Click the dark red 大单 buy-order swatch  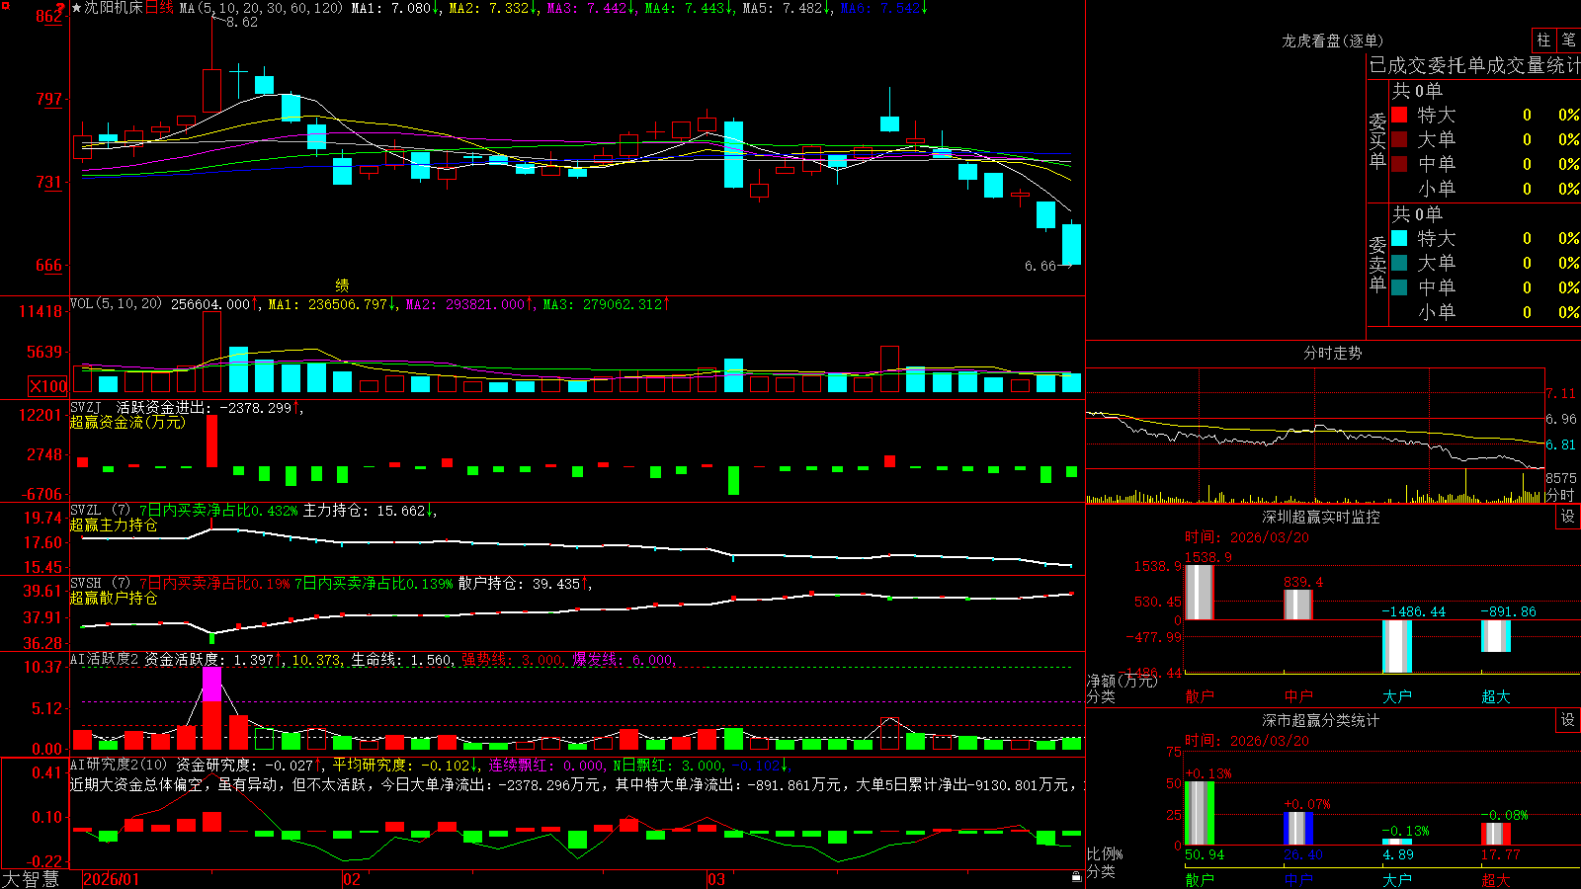point(1399,139)
